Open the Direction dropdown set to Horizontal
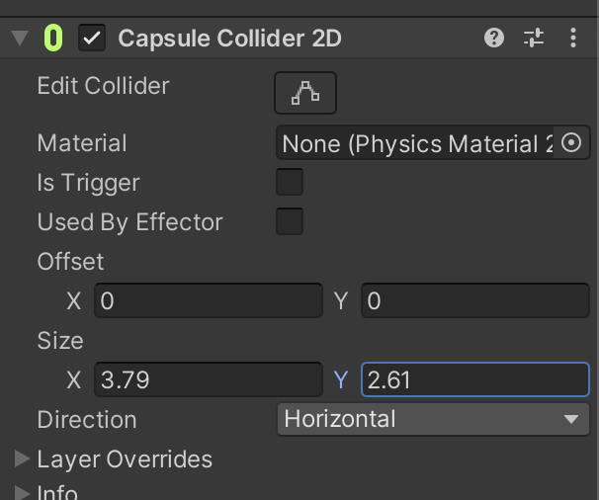Image resolution: width=599 pixels, height=500 pixels. [433, 419]
